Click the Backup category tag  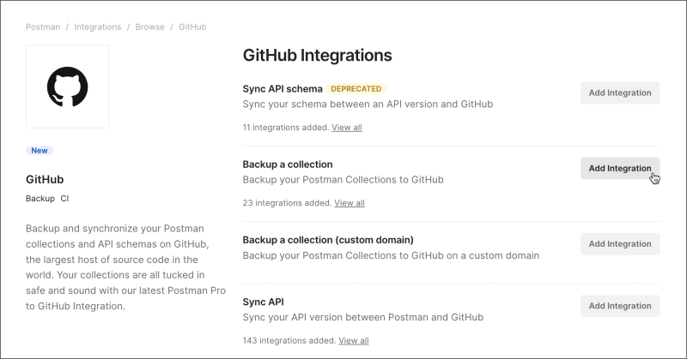click(40, 199)
